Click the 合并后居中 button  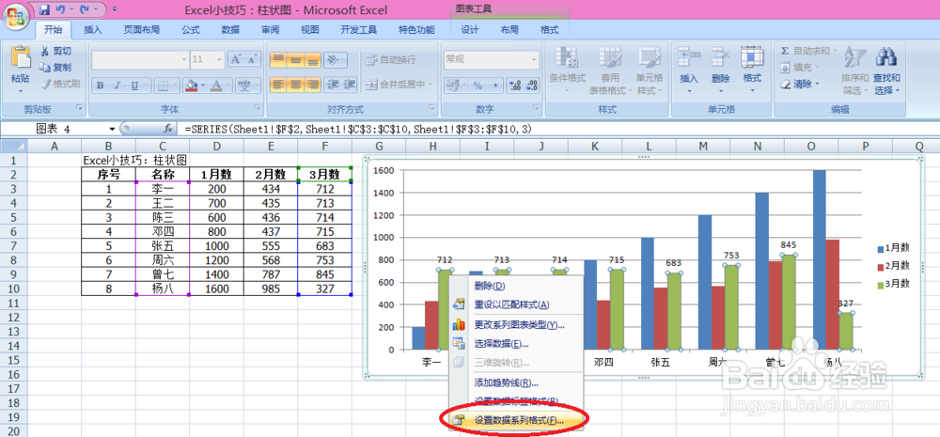point(399,85)
